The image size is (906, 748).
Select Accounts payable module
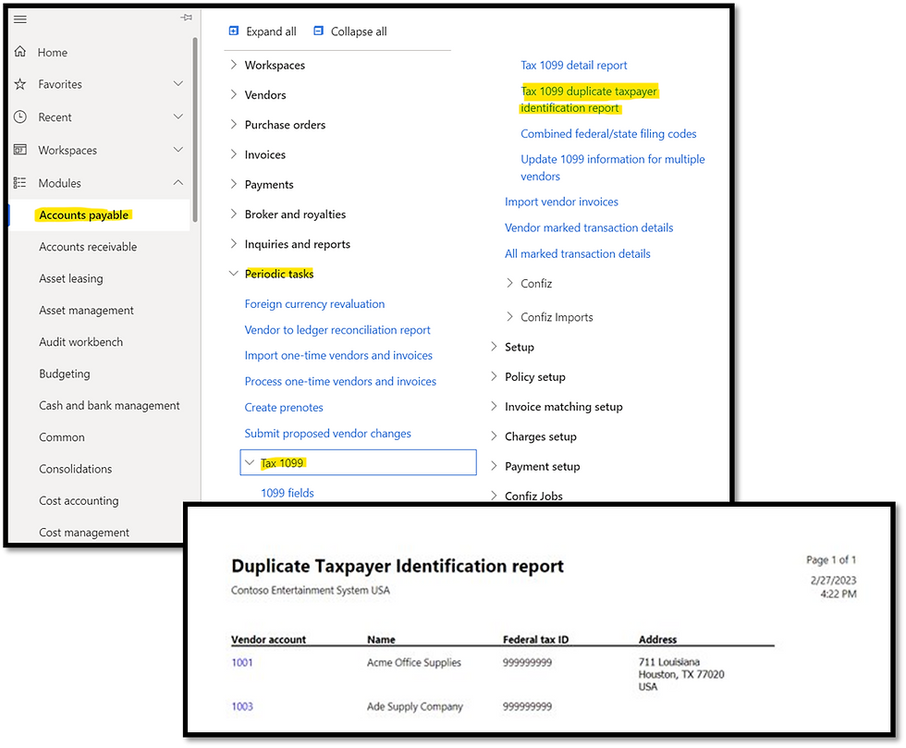pos(84,215)
